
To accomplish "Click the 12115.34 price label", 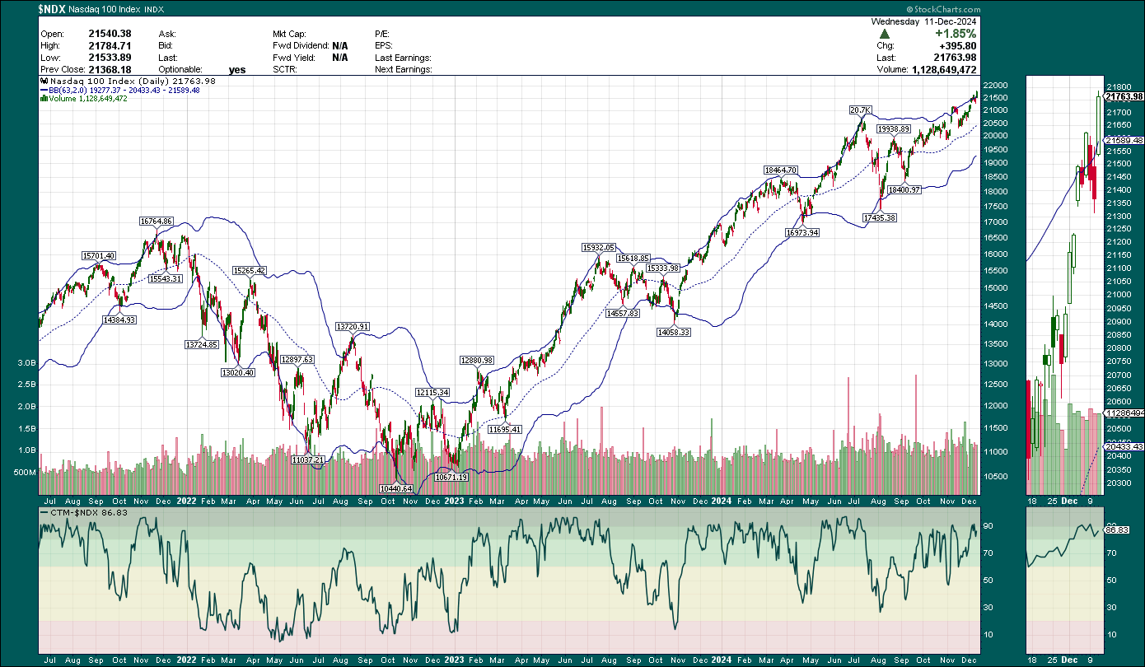I will point(432,393).
